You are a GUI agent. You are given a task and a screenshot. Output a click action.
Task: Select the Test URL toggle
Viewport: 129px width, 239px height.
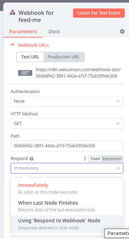[30, 57]
